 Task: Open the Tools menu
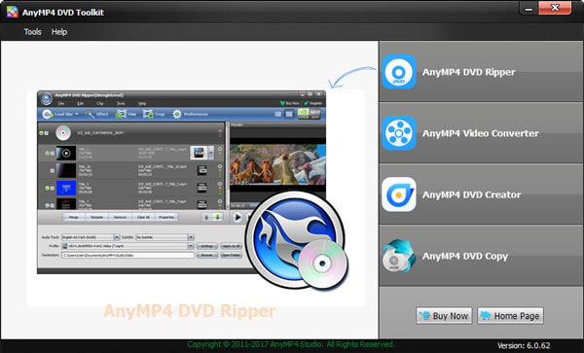[32, 32]
